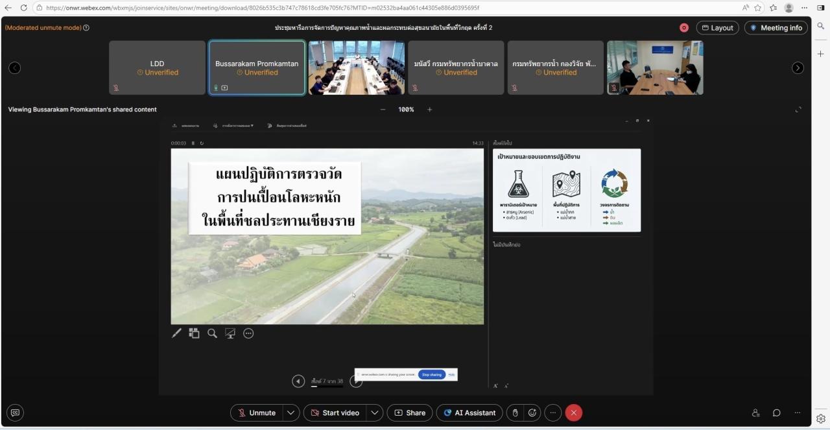The height and width of the screenshot is (430, 830).
Task: Open the Participants panel icon
Action: pyautogui.click(x=755, y=412)
